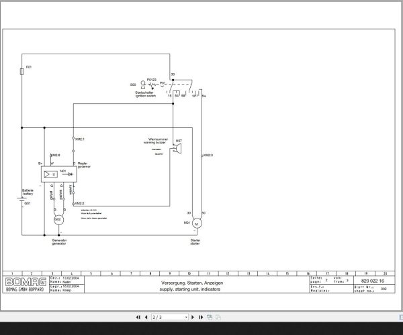
Task: Click the 'Warnsummer warning buzzer' label
Action: click(156, 141)
